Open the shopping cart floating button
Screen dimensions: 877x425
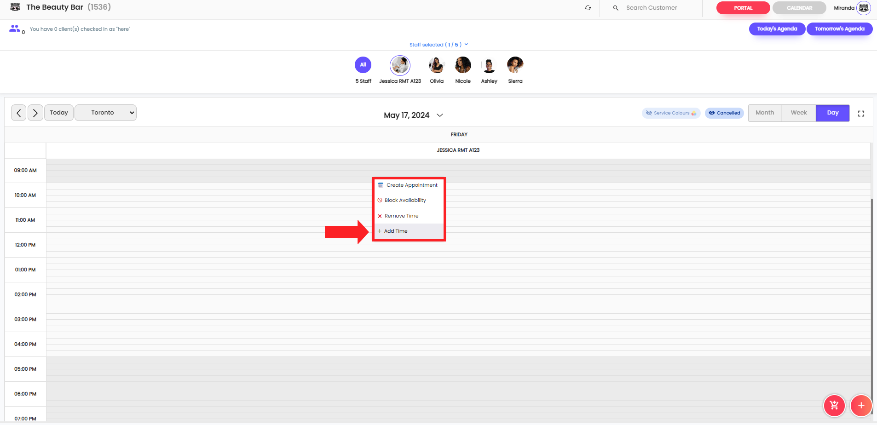click(834, 406)
